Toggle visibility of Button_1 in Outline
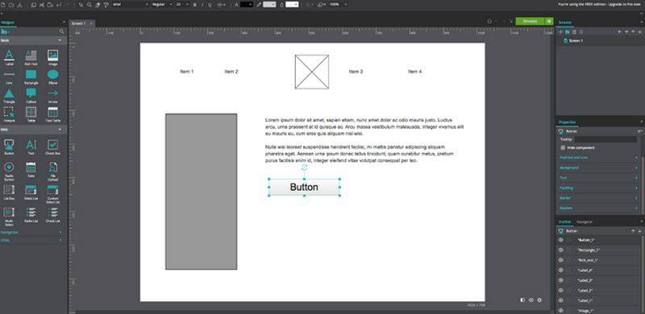 pyautogui.click(x=560, y=240)
